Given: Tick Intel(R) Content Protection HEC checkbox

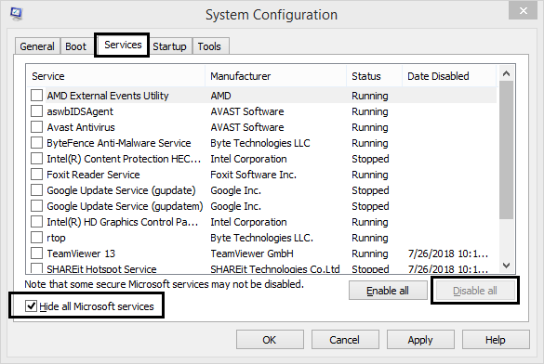Looking at the screenshot, I should click(x=37, y=159).
